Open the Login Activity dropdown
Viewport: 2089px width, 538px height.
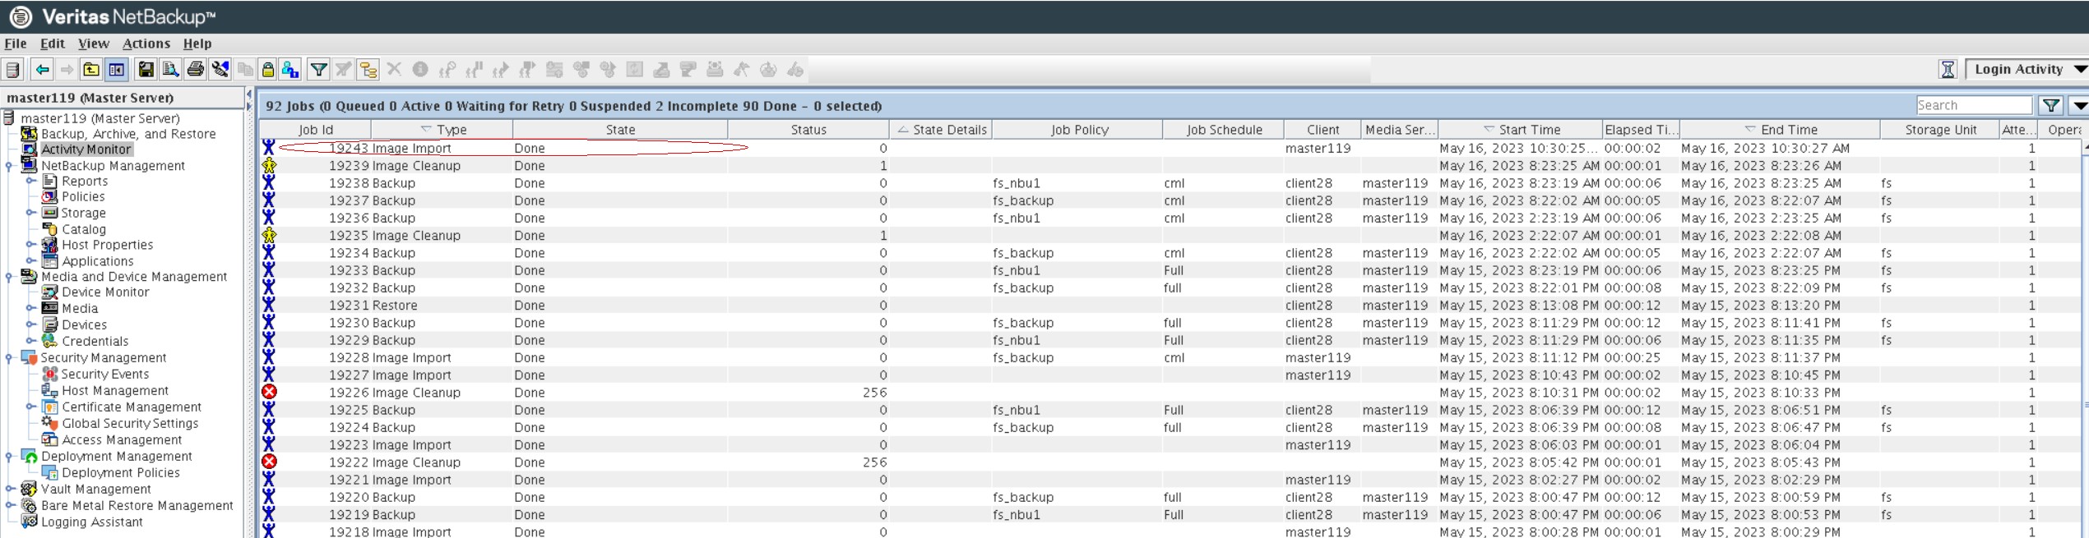point(2079,70)
